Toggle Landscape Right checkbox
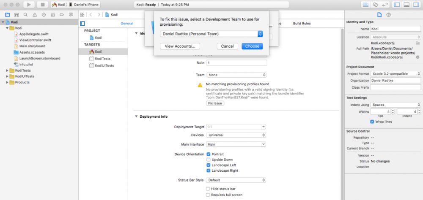 [x=208, y=170]
